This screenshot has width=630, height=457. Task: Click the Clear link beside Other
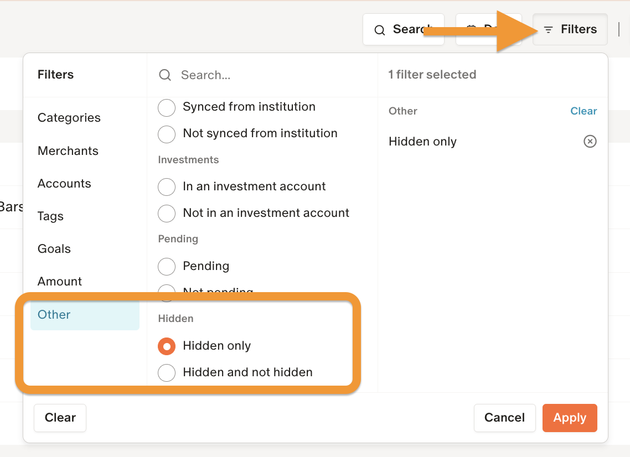pos(583,111)
